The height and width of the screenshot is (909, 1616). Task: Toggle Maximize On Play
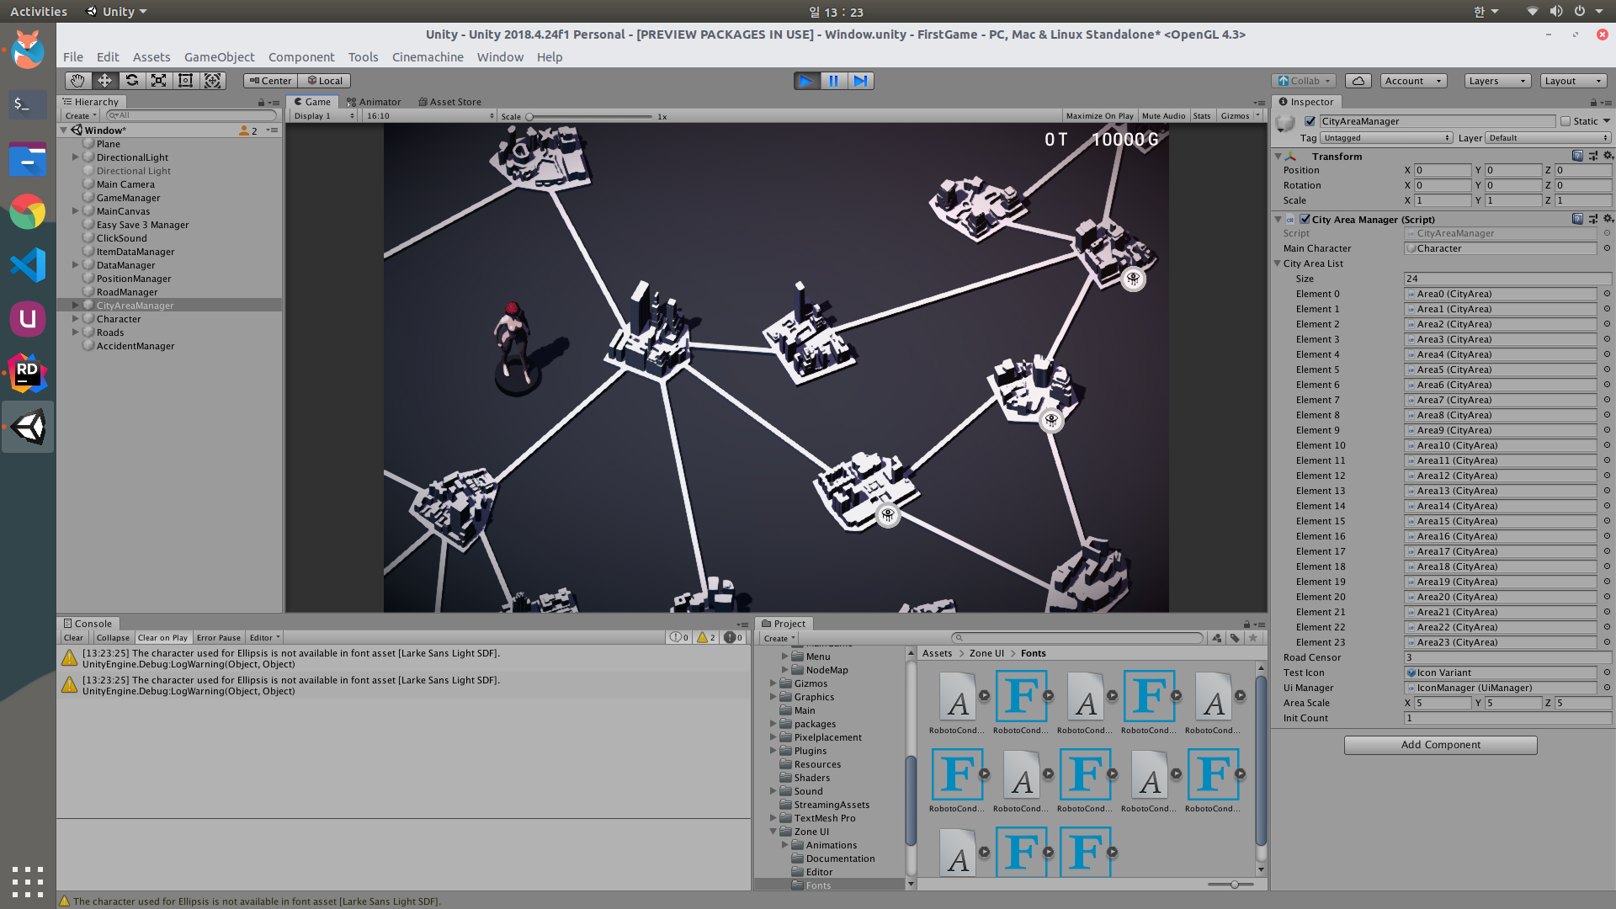click(1099, 116)
